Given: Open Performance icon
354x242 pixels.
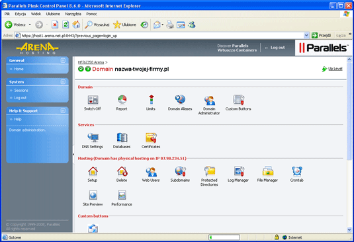Looking at the screenshot, I should point(122,195).
